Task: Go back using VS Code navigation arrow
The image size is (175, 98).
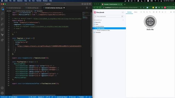Action: 26,4
